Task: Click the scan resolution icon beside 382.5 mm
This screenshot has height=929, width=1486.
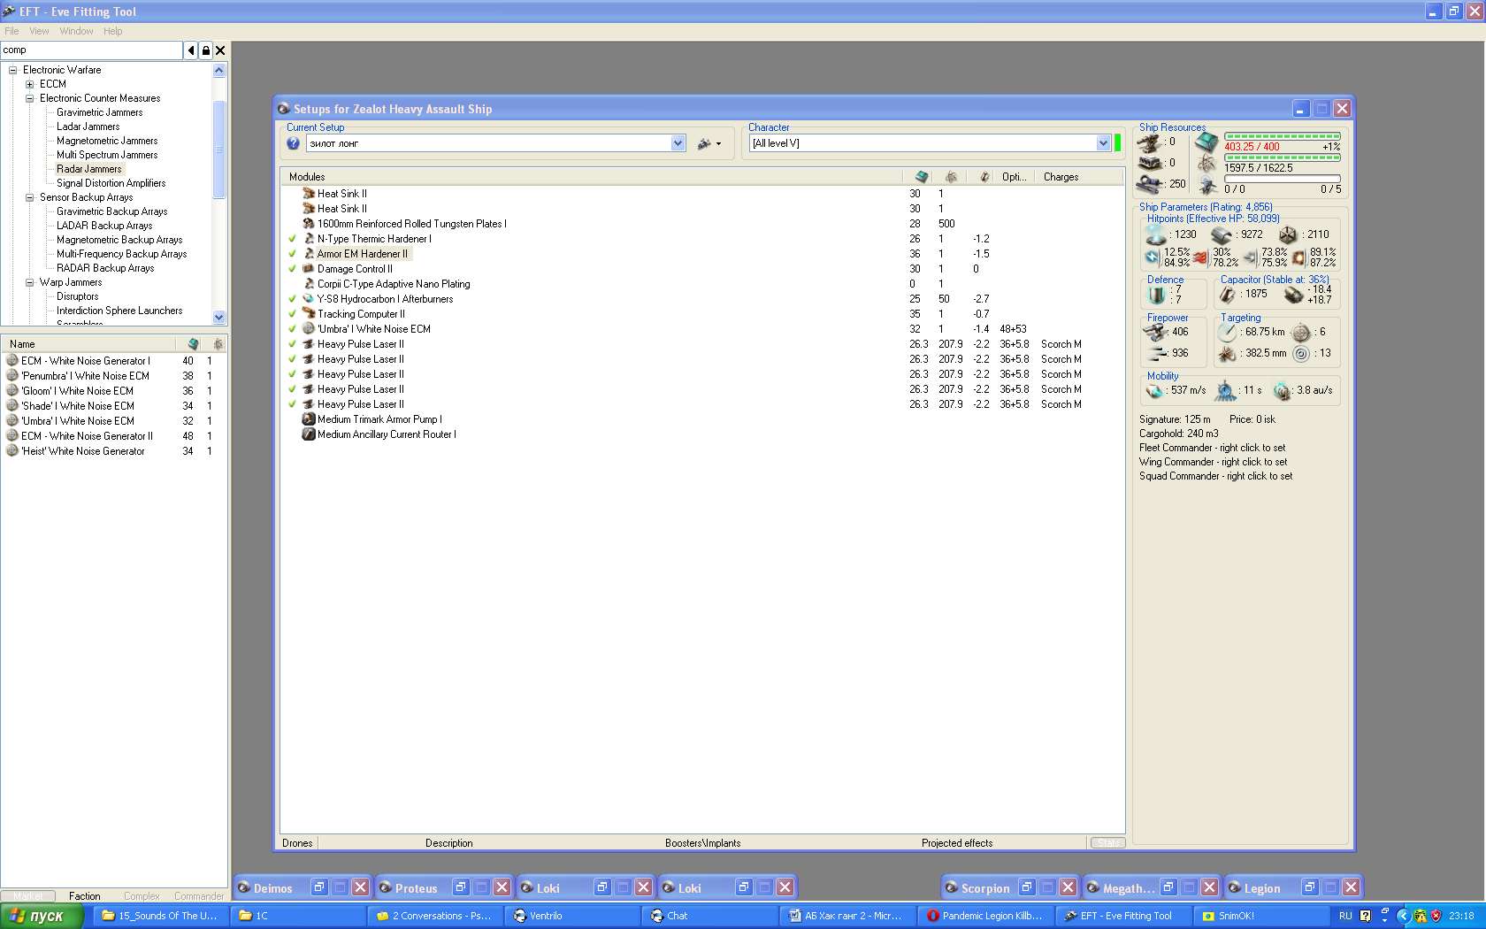Action: point(1227,354)
